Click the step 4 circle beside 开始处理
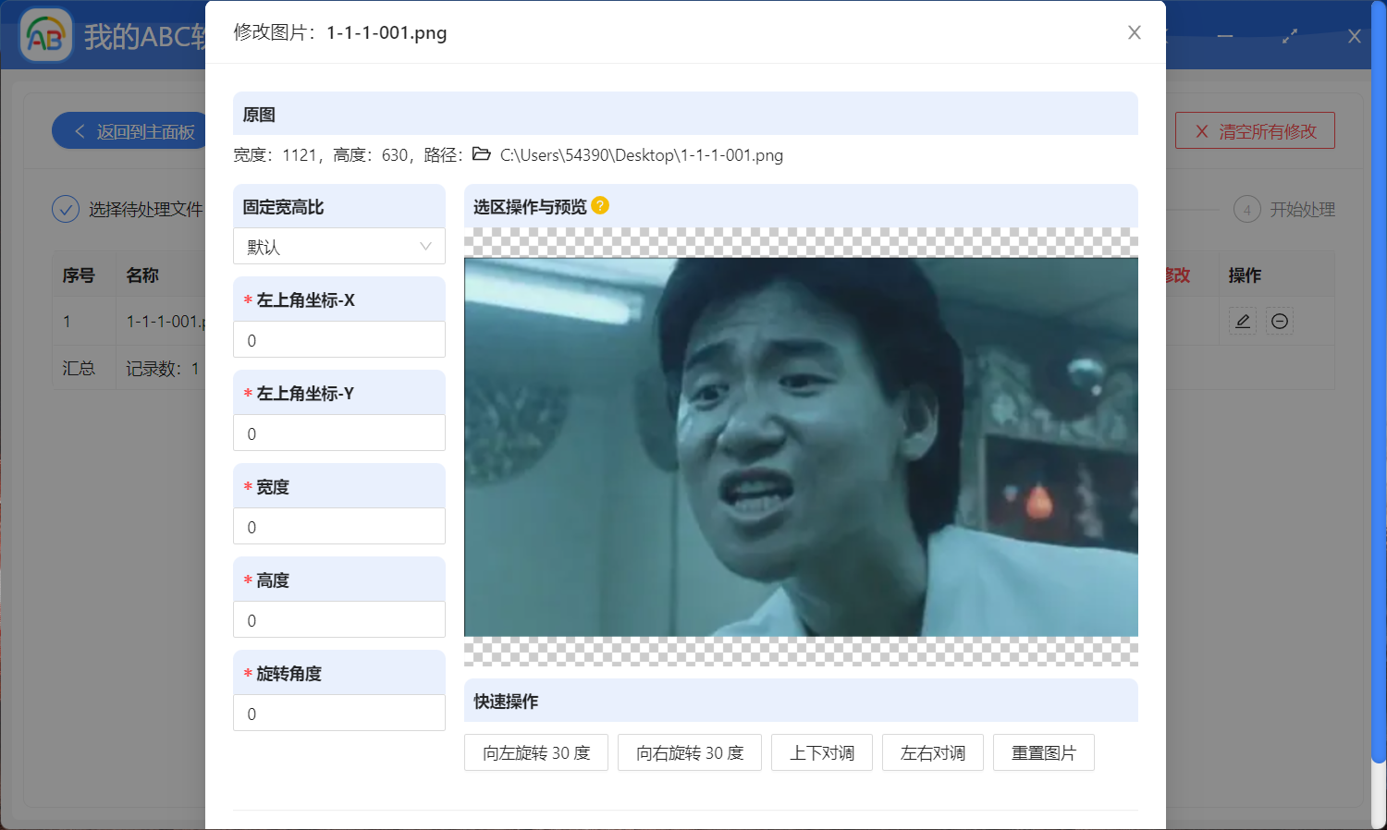Screen dimensions: 1387x830 pos(1247,209)
